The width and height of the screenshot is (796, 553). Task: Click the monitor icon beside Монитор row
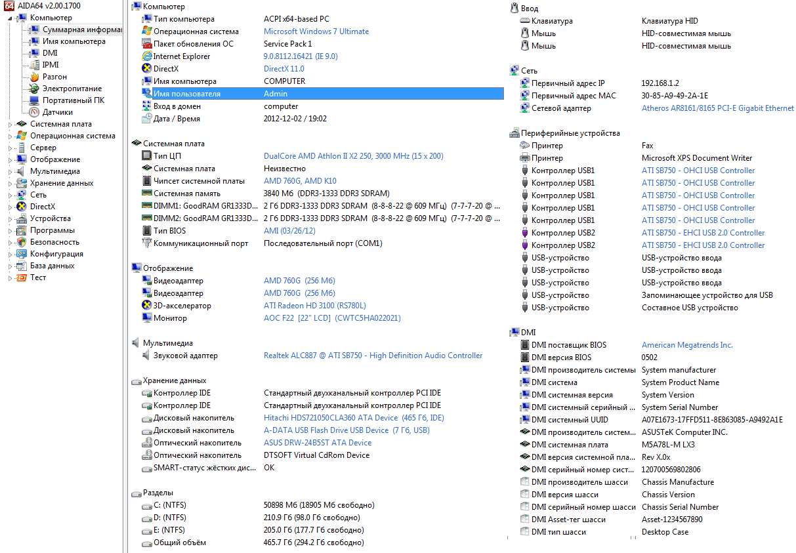click(147, 318)
